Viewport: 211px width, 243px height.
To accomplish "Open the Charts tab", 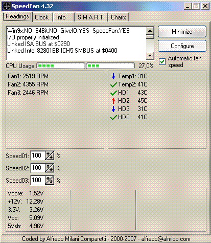I will pos(119,17).
